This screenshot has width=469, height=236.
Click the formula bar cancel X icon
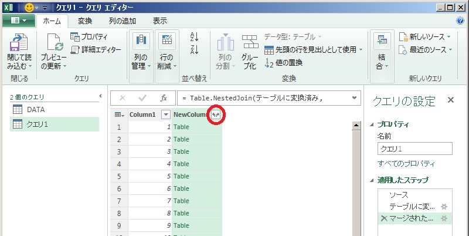click(123, 98)
